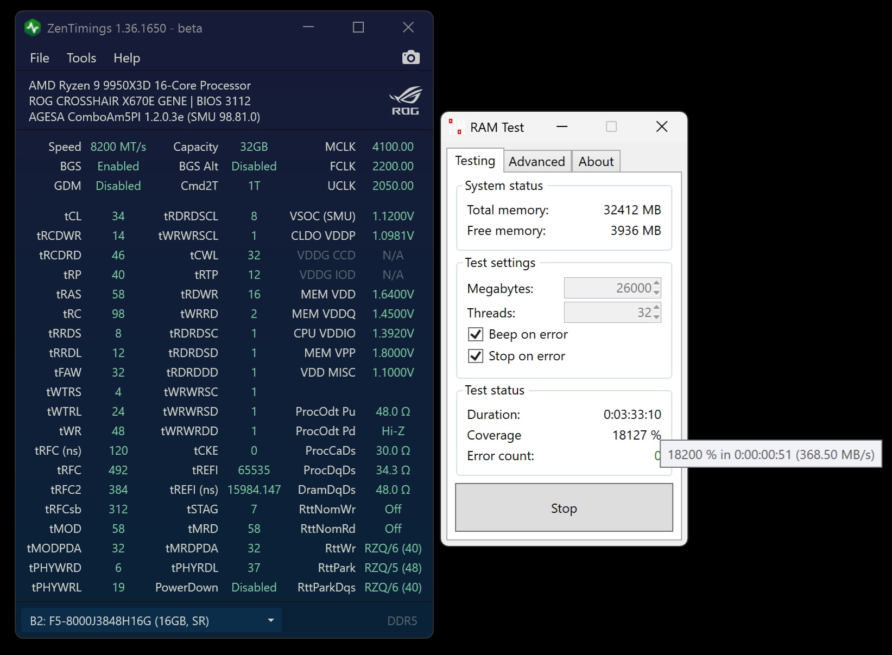Click the ZenTimings app logo in title bar
This screenshot has width=892, height=655.
(x=33, y=28)
